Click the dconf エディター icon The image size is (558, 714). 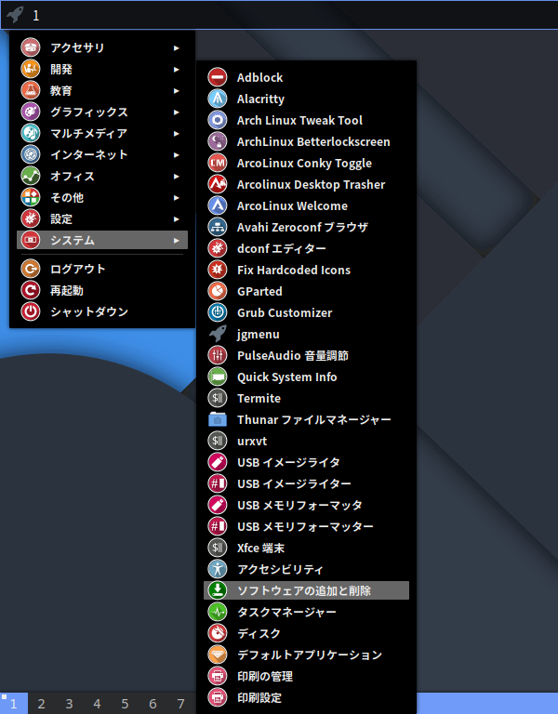(x=218, y=248)
